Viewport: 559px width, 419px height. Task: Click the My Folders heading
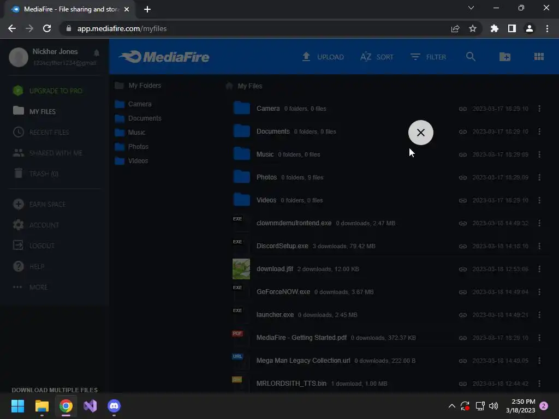[138, 86]
